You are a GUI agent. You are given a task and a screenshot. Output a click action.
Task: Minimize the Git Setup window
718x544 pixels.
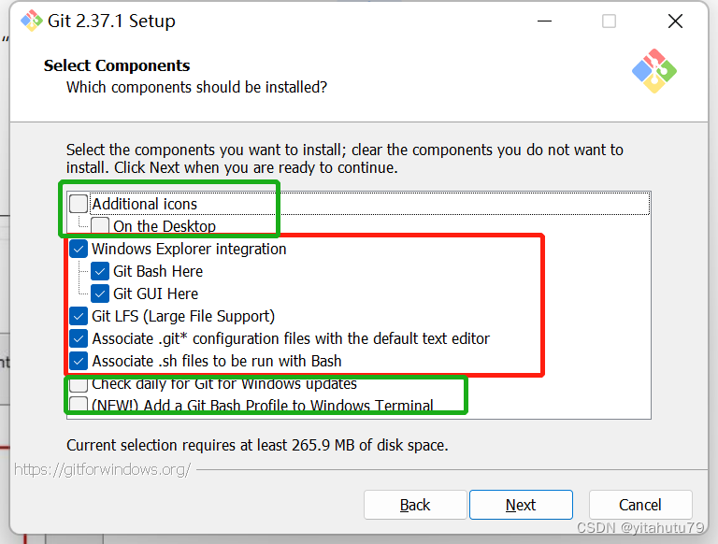(x=542, y=21)
